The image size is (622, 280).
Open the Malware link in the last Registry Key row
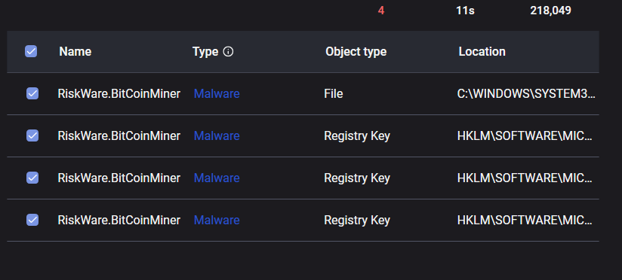pyautogui.click(x=217, y=220)
